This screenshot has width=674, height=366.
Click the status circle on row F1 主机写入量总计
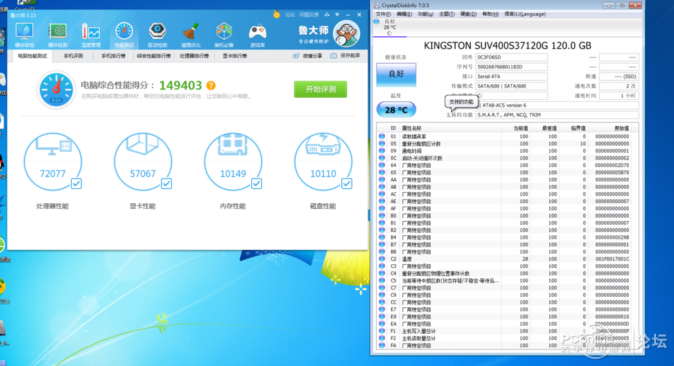pos(382,331)
